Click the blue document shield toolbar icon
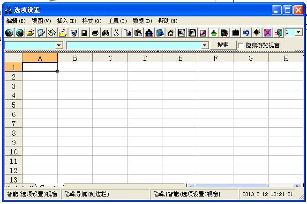Screen dimensions: 307x204 click(41, 33)
